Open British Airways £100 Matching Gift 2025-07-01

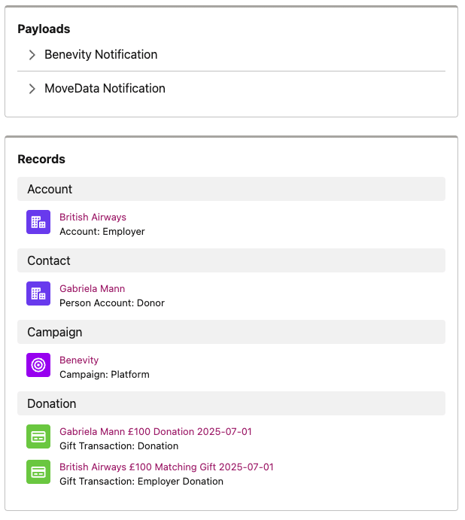(166, 467)
